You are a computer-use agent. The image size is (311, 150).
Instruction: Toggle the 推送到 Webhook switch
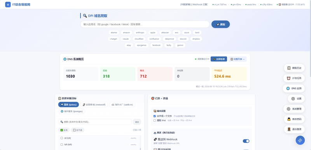(246, 141)
